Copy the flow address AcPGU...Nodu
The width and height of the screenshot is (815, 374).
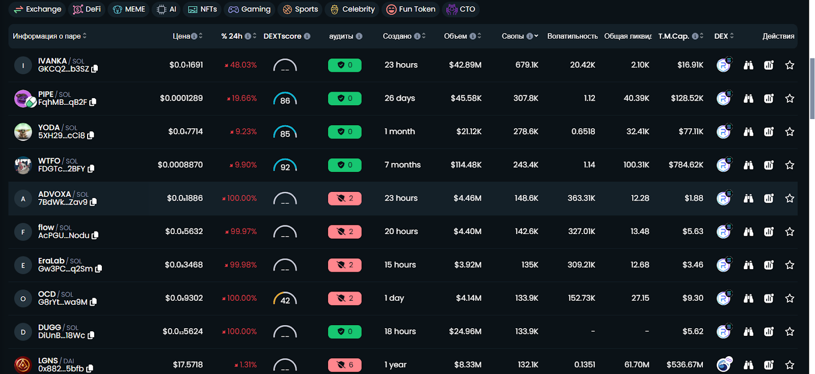[95, 236]
